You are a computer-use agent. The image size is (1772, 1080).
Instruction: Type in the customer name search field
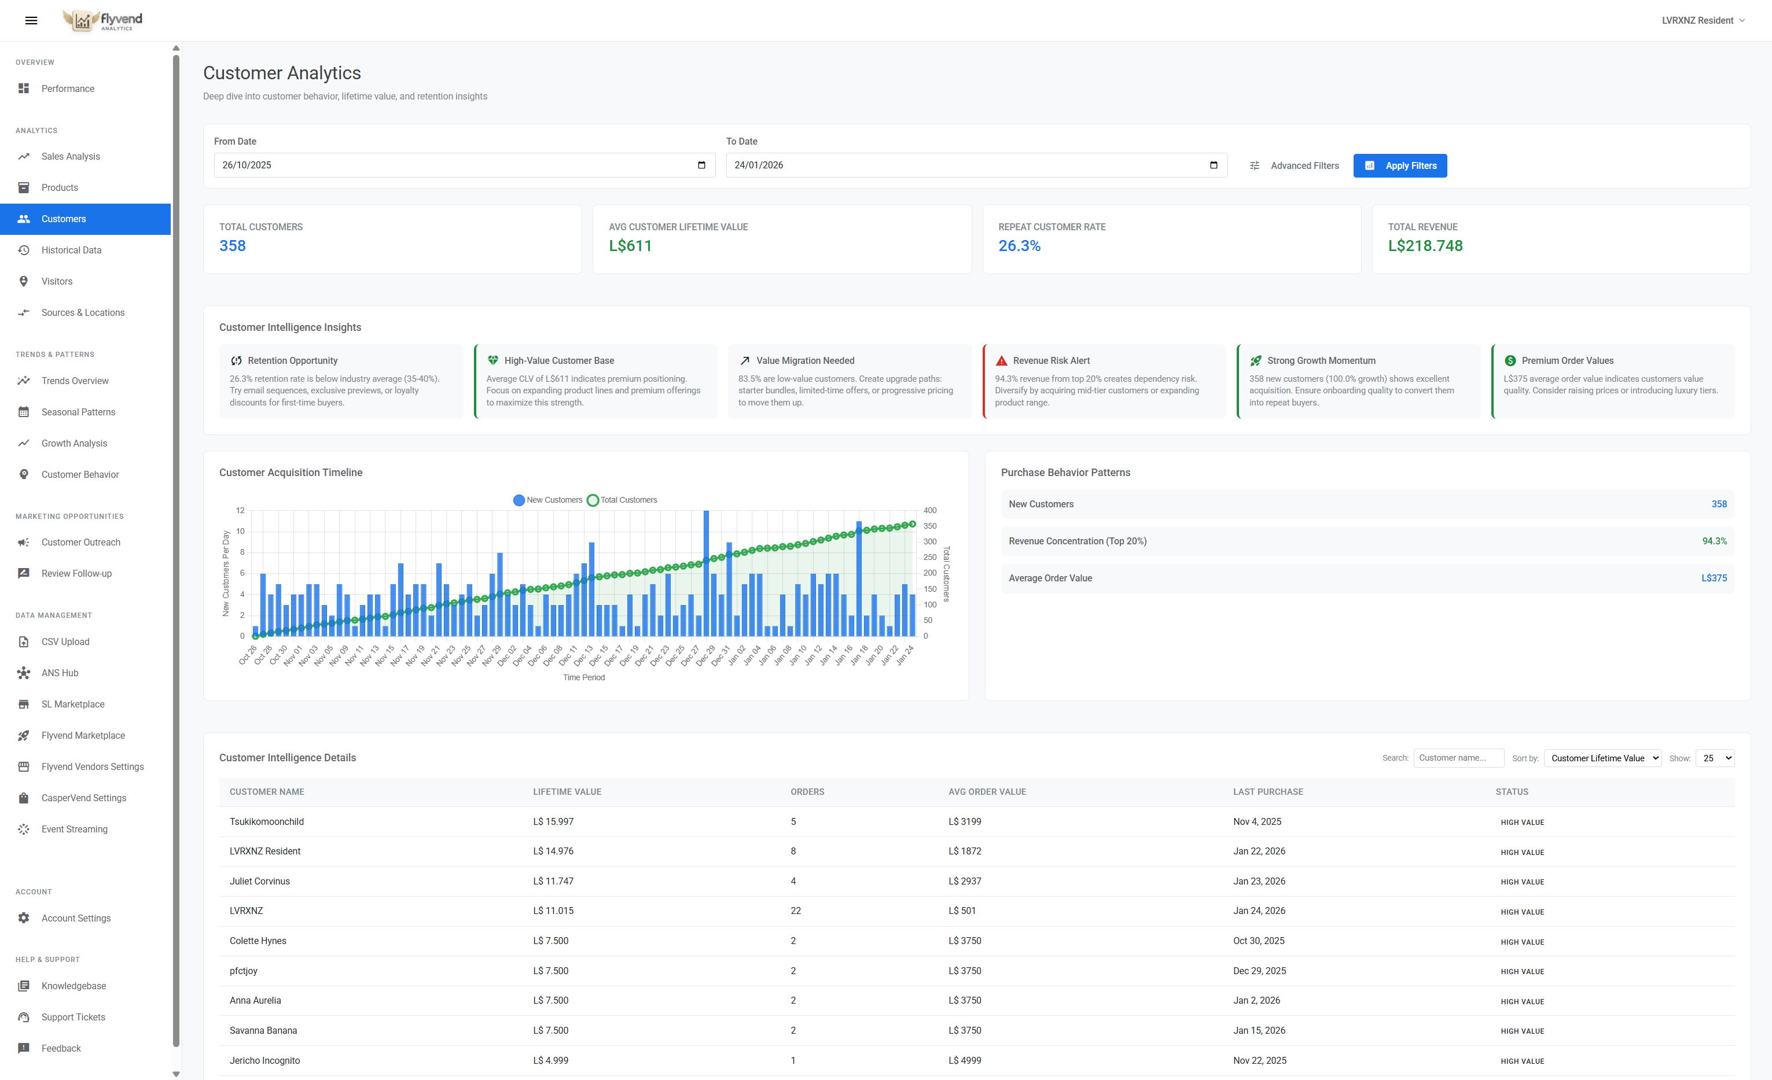[x=1458, y=758]
